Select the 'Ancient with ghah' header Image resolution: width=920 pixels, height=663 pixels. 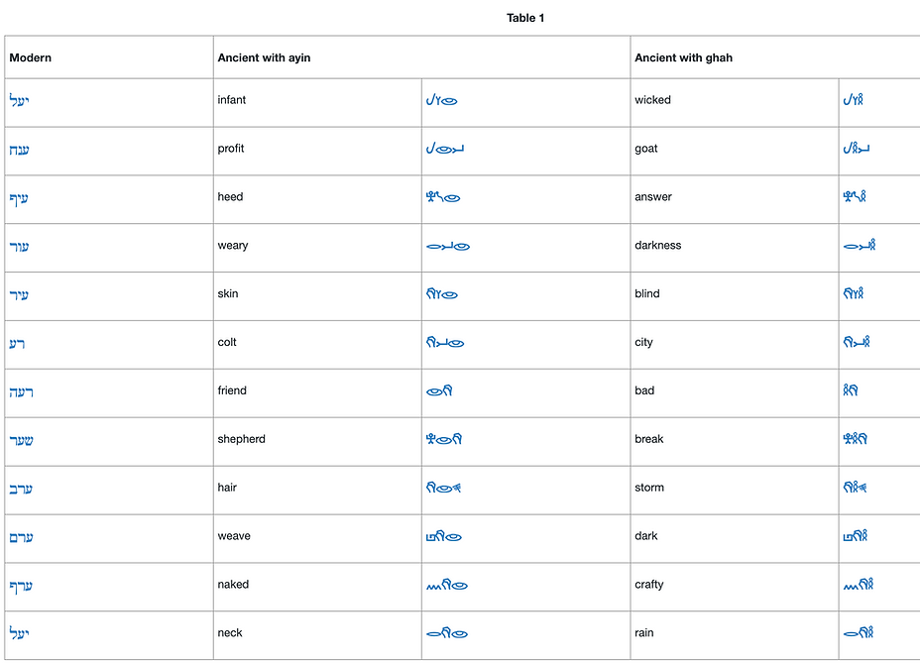click(x=683, y=57)
